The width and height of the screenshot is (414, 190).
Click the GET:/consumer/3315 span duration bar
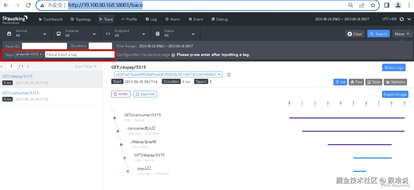pos(347,118)
